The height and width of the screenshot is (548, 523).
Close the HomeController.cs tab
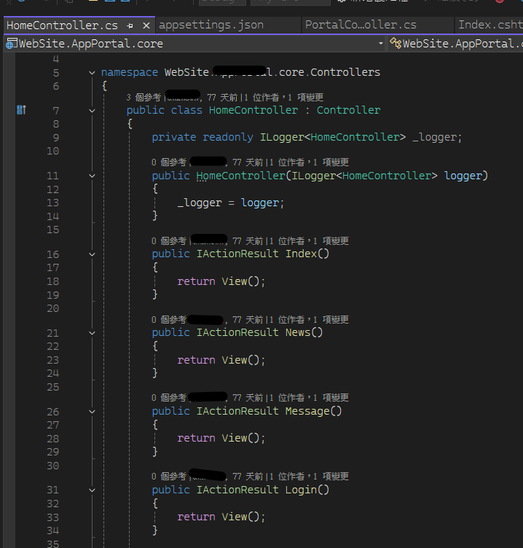146,26
